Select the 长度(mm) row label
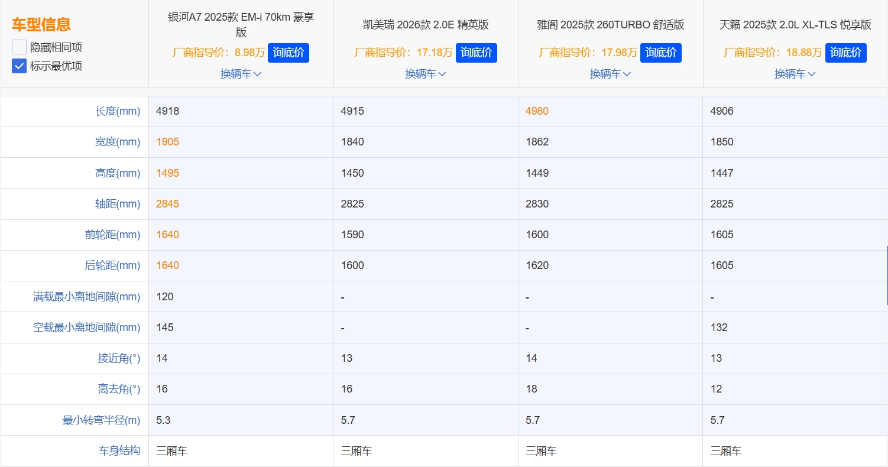Viewport: 888px width, 467px height. [118, 111]
